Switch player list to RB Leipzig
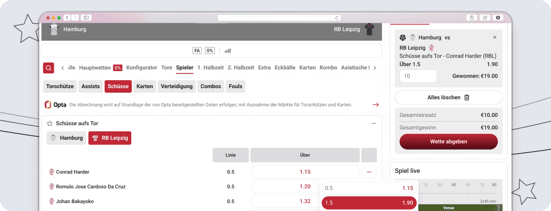The height and width of the screenshot is (211, 551). tap(109, 138)
